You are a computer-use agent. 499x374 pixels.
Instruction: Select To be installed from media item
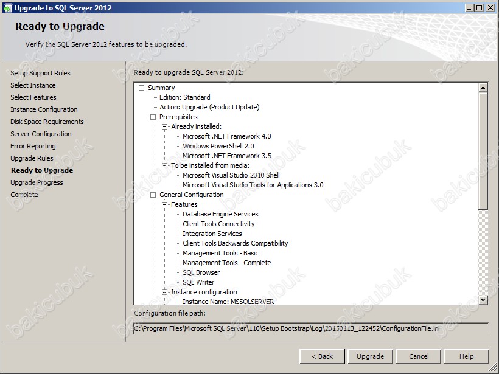coord(211,165)
